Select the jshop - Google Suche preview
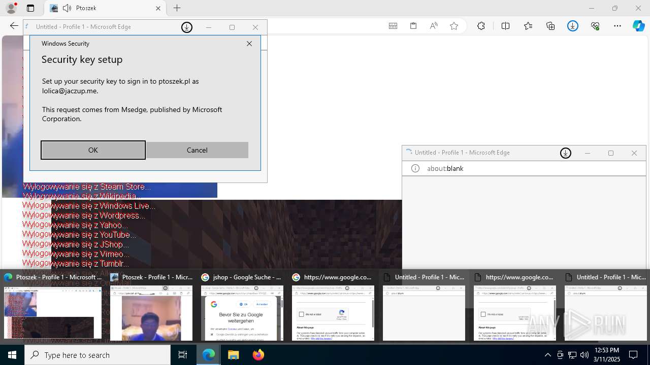This screenshot has width=650, height=365. 242,307
